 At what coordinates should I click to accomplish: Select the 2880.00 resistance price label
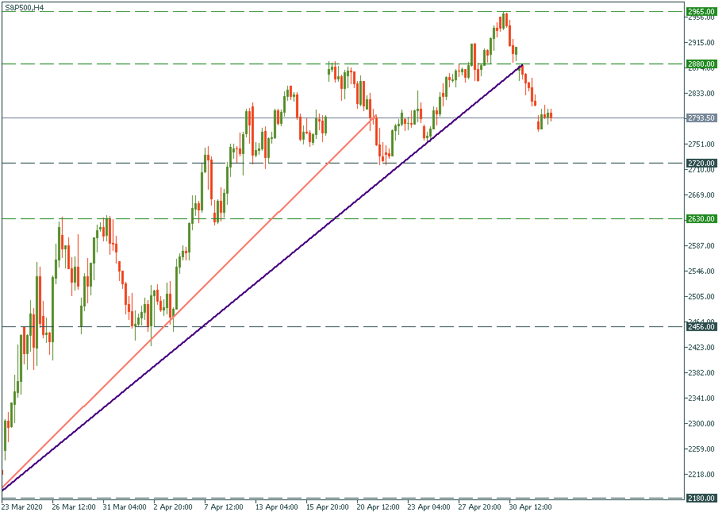(x=701, y=64)
